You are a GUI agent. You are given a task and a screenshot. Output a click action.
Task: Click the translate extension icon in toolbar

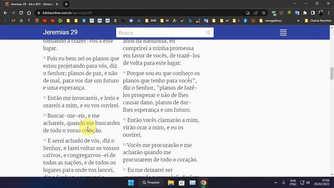(x=297, y=13)
